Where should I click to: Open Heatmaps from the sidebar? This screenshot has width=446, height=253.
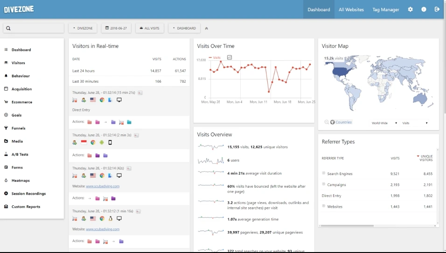(x=20, y=181)
